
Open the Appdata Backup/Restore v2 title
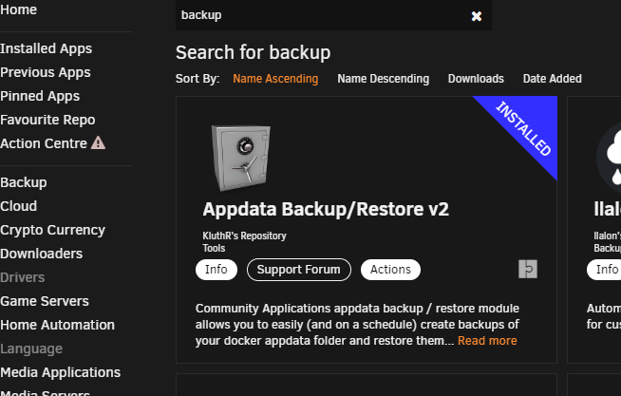coord(326,209)
